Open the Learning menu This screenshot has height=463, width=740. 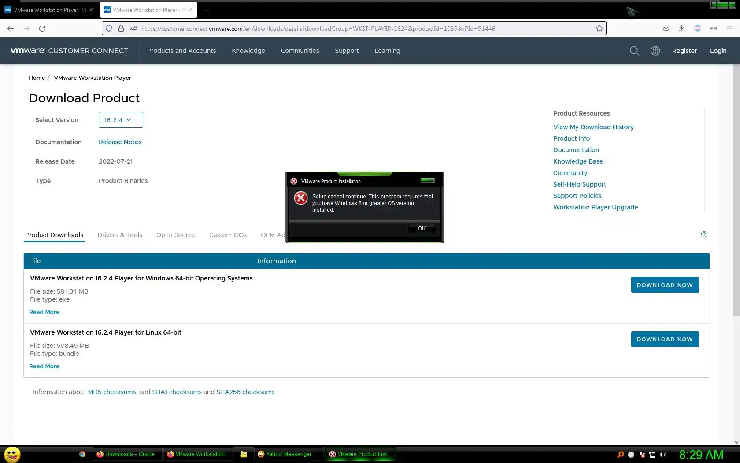point(387,51)
